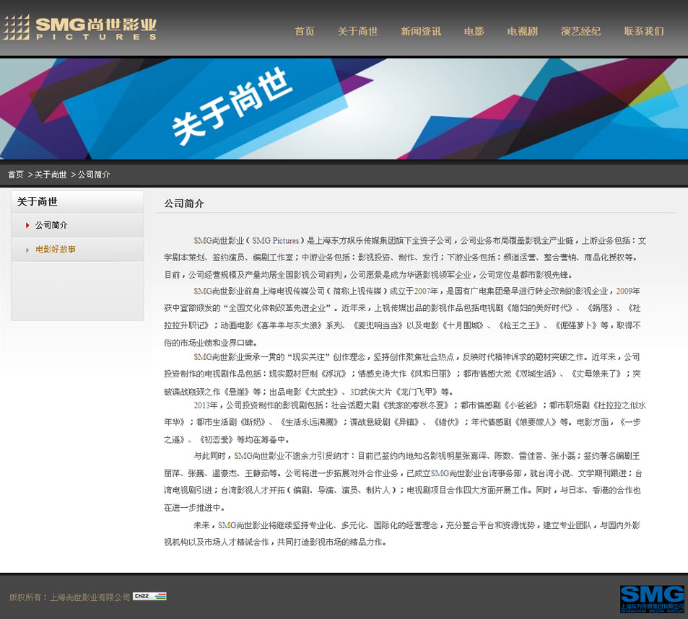
Task: Click the red arrow beside 公司简介
Action: pos(27,225)
